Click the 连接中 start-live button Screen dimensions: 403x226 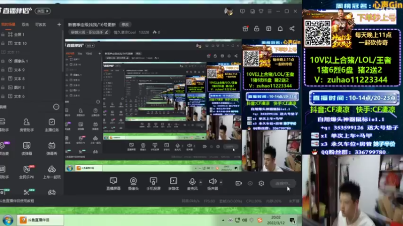[x=283, y=183]
